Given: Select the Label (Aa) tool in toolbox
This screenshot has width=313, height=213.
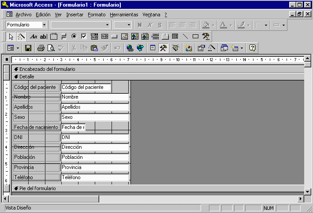Looking at the screenshot, I should tap(34, 37).
